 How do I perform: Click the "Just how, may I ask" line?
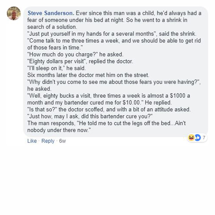click(90, 116)
